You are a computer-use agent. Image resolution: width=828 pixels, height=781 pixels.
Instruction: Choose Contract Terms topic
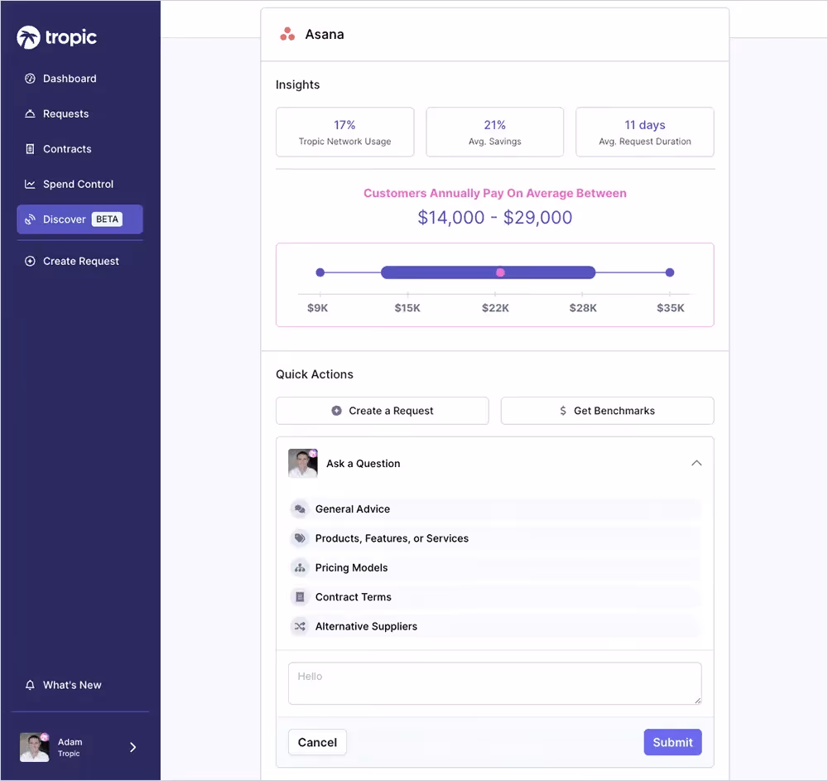click(x=495, y=597)
